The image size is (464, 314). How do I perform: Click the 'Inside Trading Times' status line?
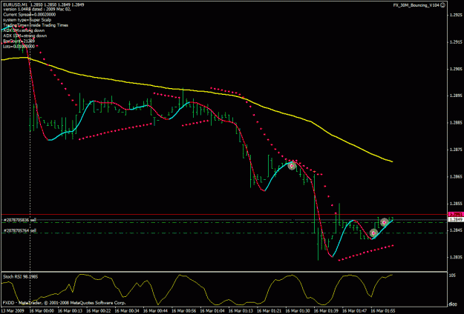[x=36, y=25]
